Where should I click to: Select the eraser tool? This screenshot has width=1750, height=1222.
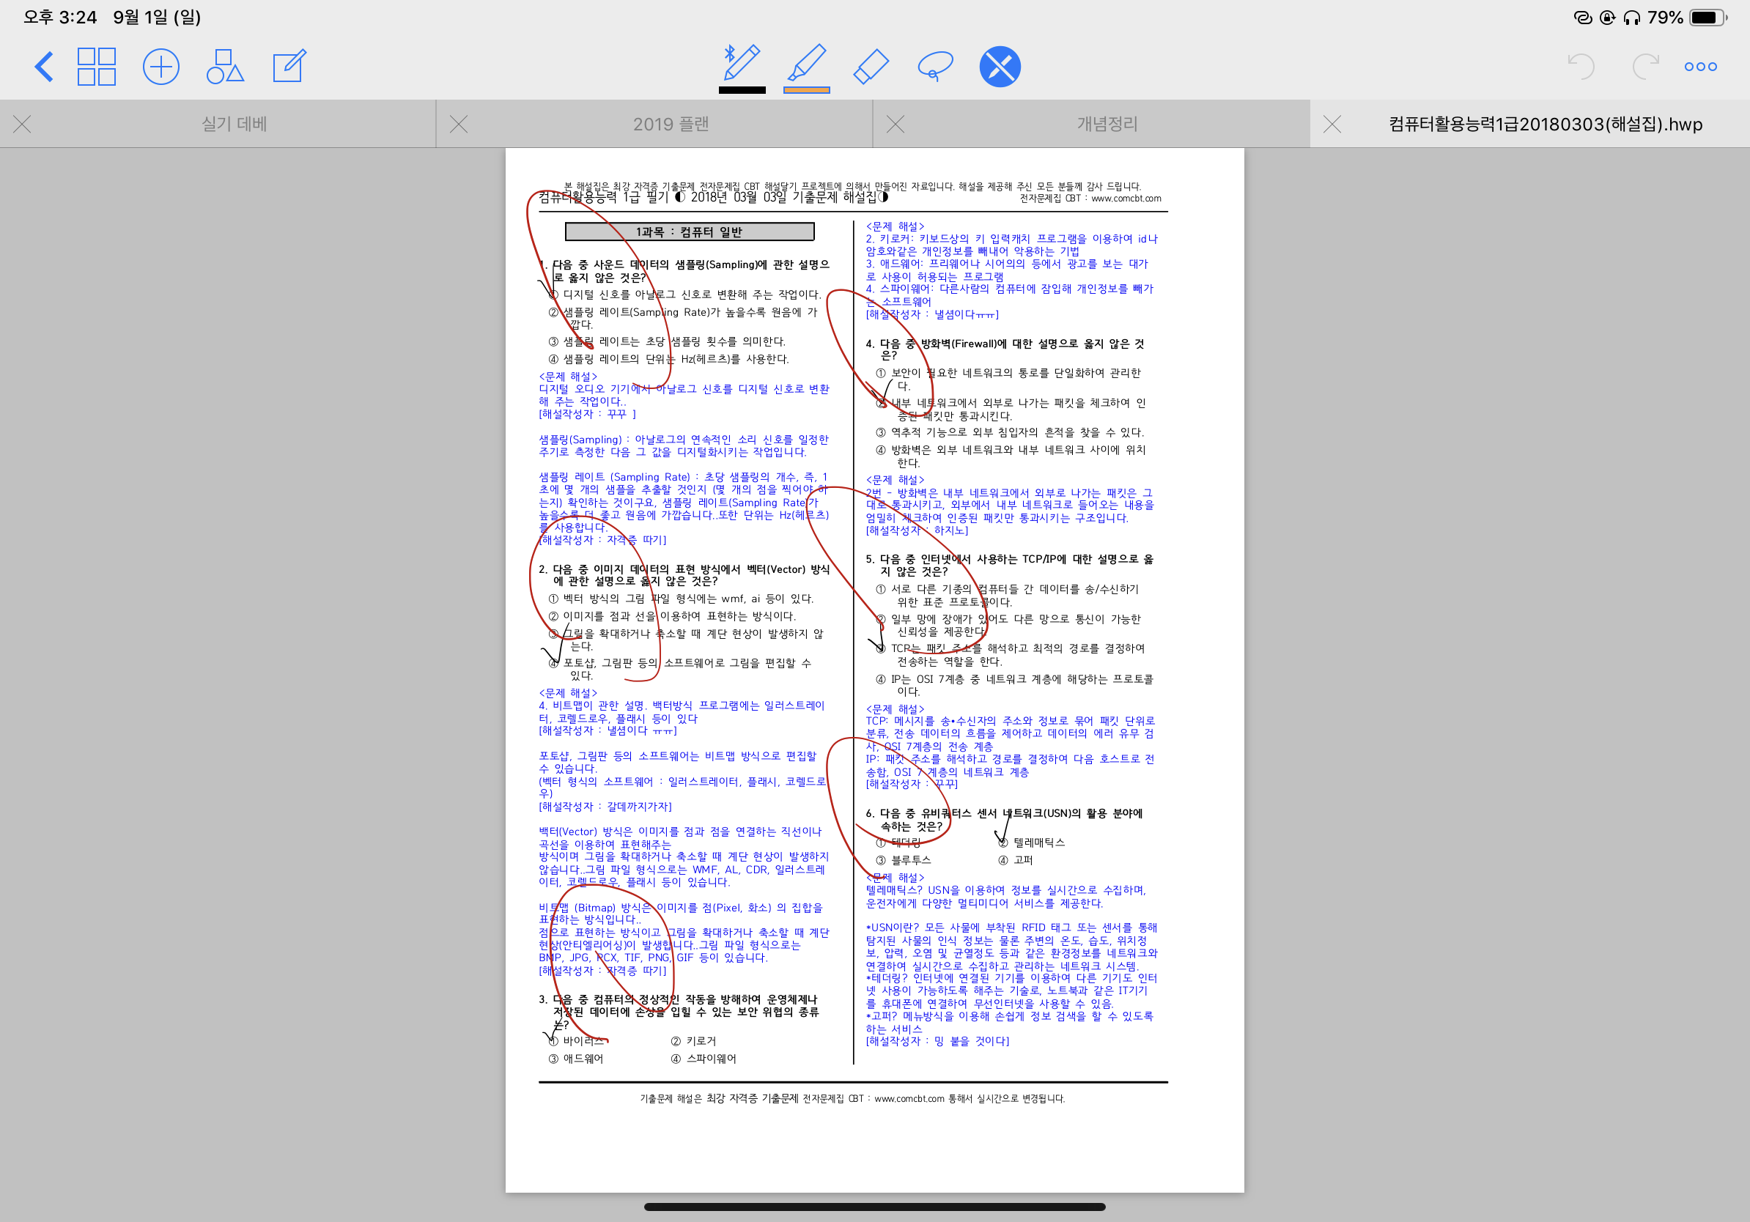click(x=871, y=66)
